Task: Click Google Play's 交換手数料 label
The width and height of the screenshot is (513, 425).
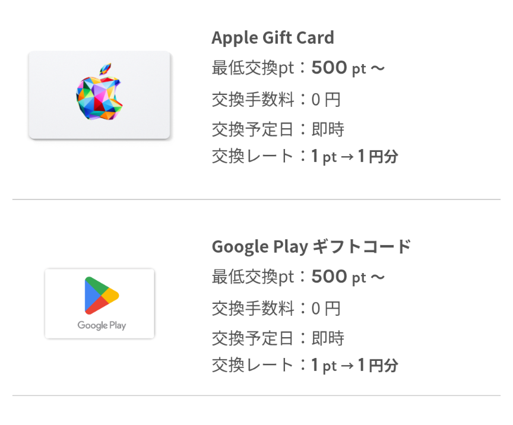Action: [x=253, y=309]
